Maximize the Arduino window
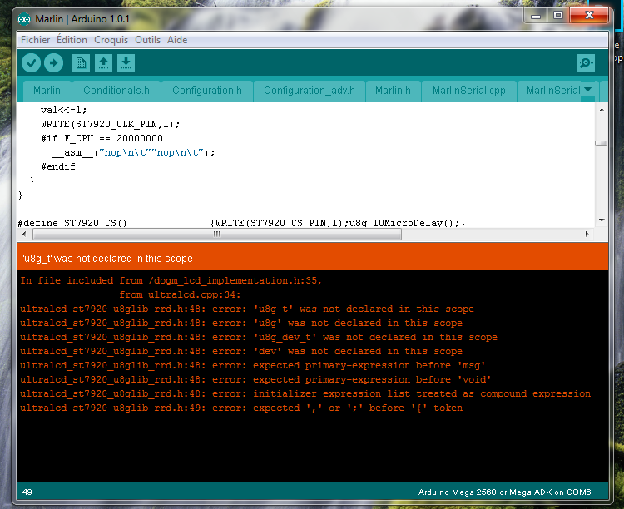The width and height of the screenshot is (624, 509). pyautogui.click(x=558, y=16)
